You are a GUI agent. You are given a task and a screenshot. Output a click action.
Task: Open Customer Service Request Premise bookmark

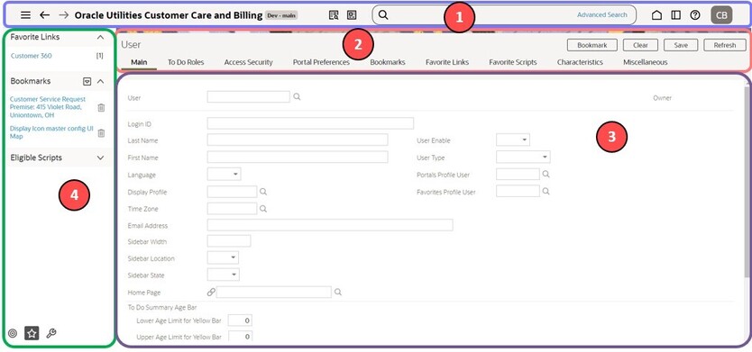click(x=48, y=107)
